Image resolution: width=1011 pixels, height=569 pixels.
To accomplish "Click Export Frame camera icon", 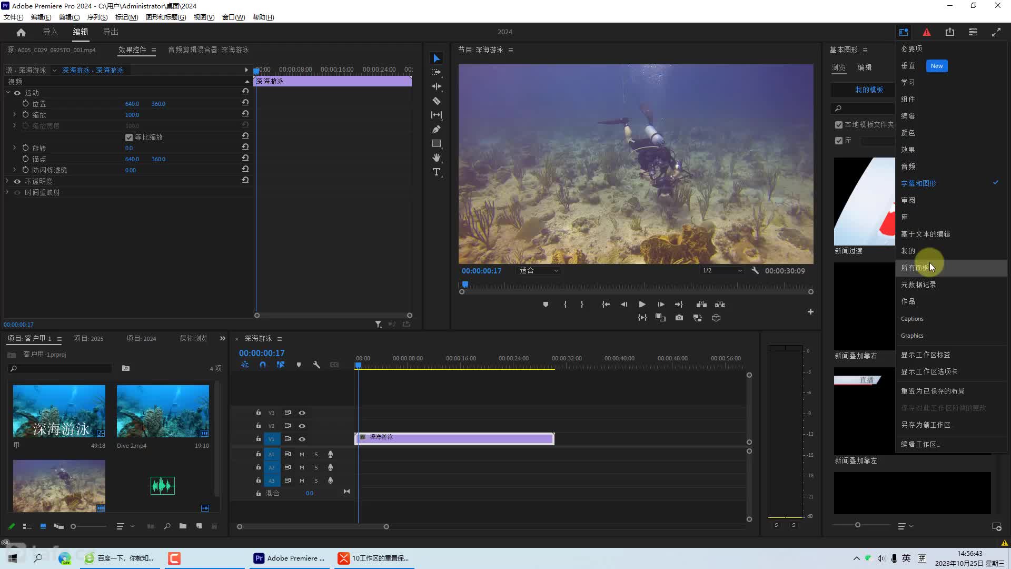I will pos(679,318).
